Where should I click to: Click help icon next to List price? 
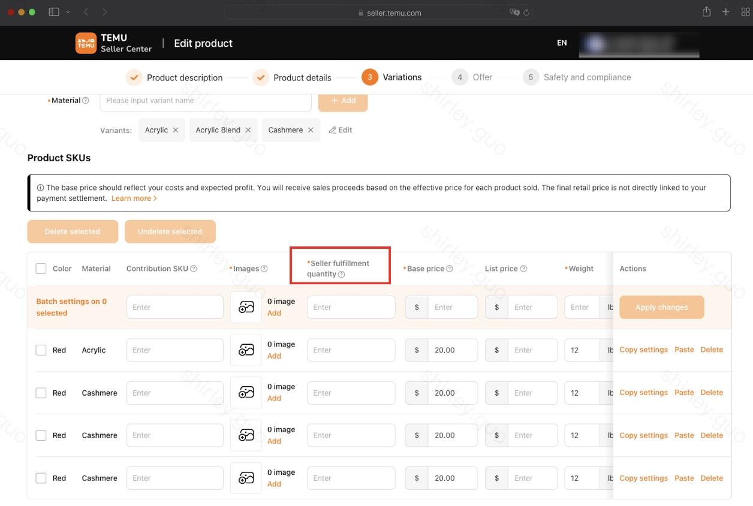click(x=523, y=269)
